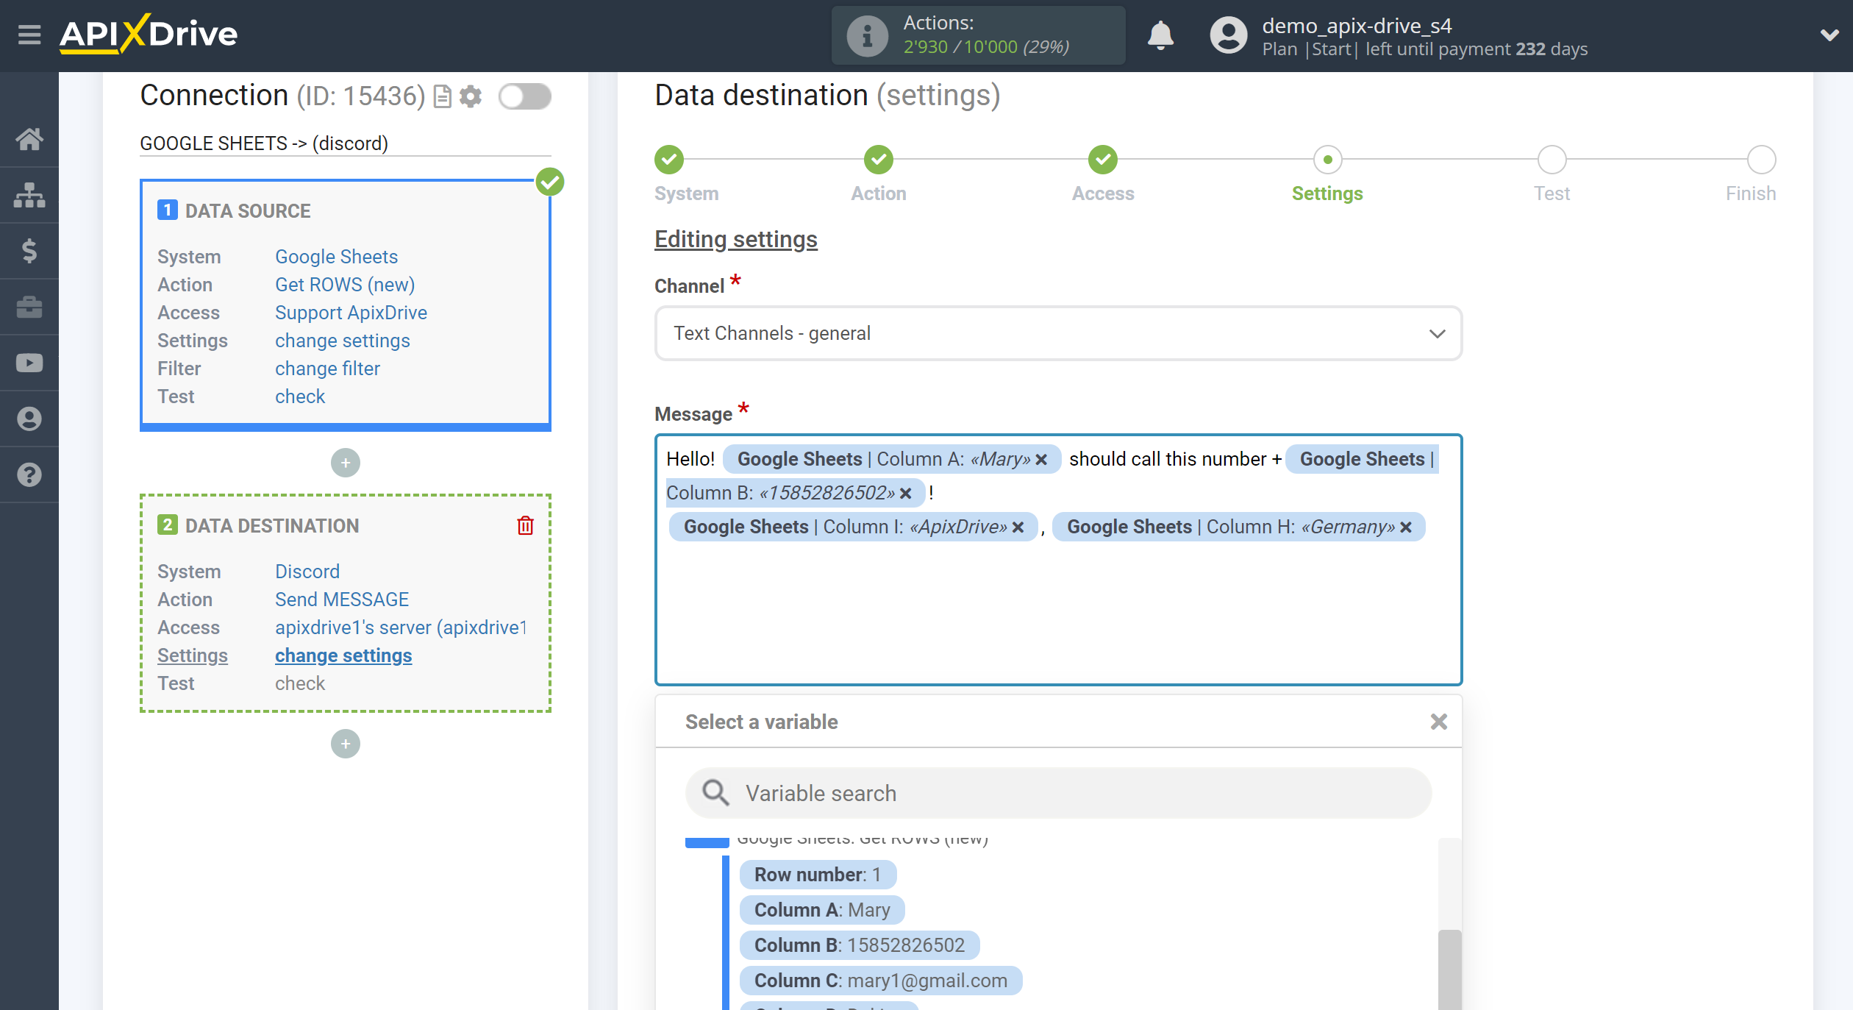Open help question mark icon

pyautogui.click(x=29, y=474)
